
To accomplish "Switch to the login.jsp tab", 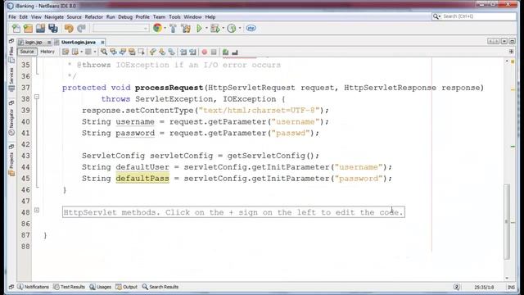I will tap(33, 42).
